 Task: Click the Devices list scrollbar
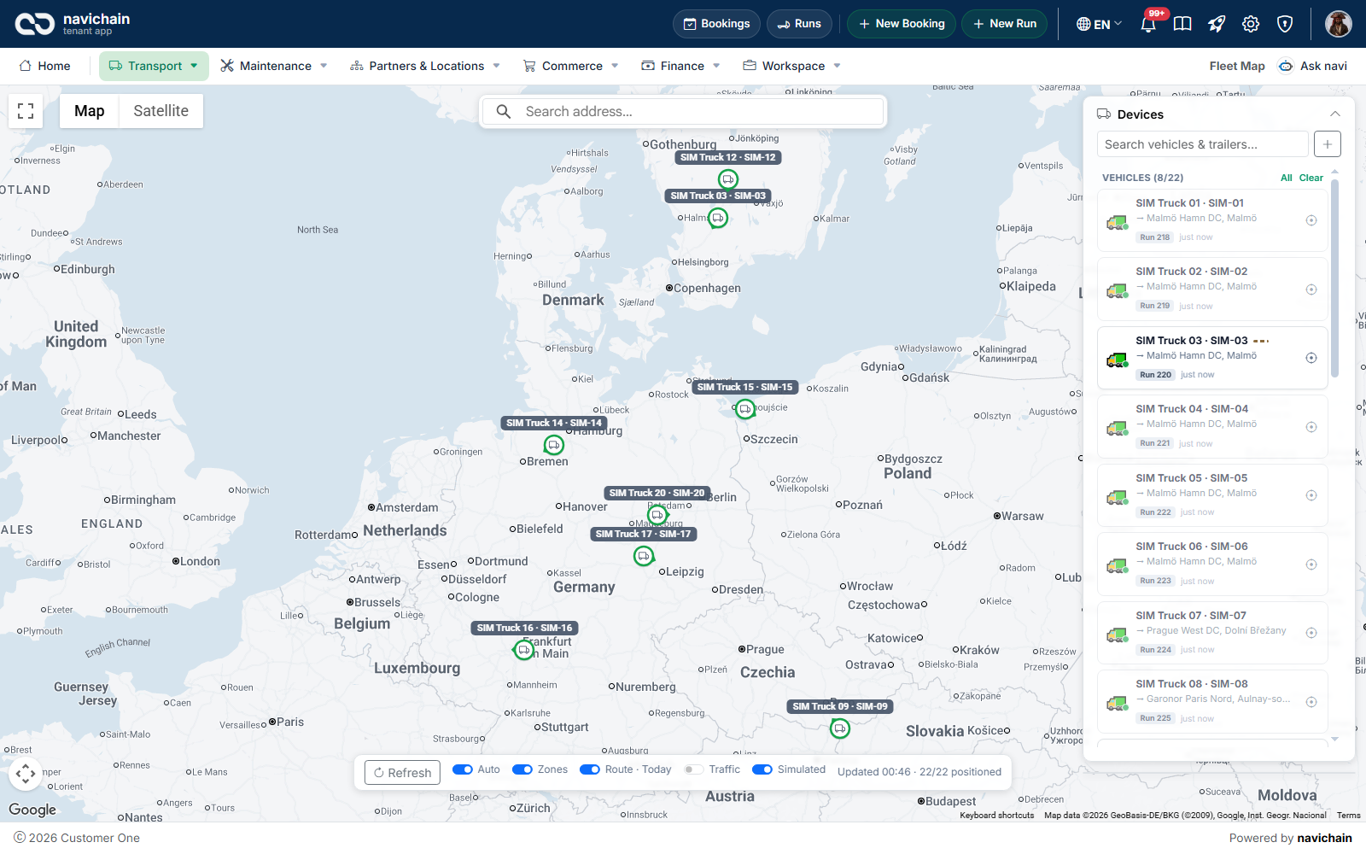1334,278
